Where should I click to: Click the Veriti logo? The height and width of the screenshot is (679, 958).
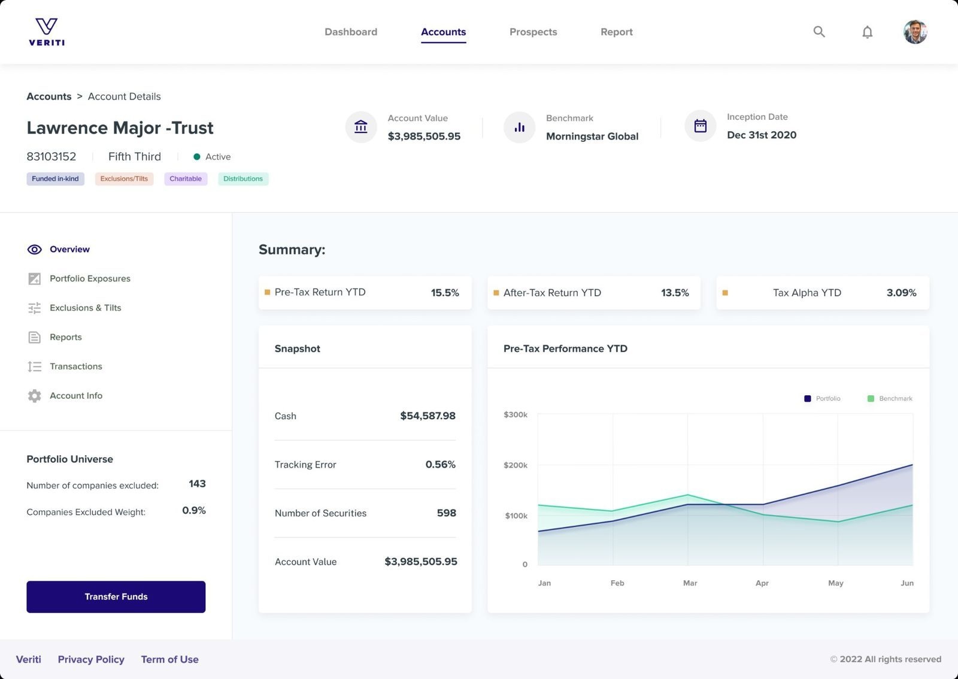(x=47, y=32)
